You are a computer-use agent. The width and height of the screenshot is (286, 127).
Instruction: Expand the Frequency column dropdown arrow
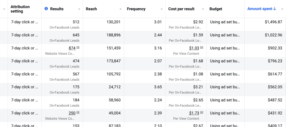(162, 9)
